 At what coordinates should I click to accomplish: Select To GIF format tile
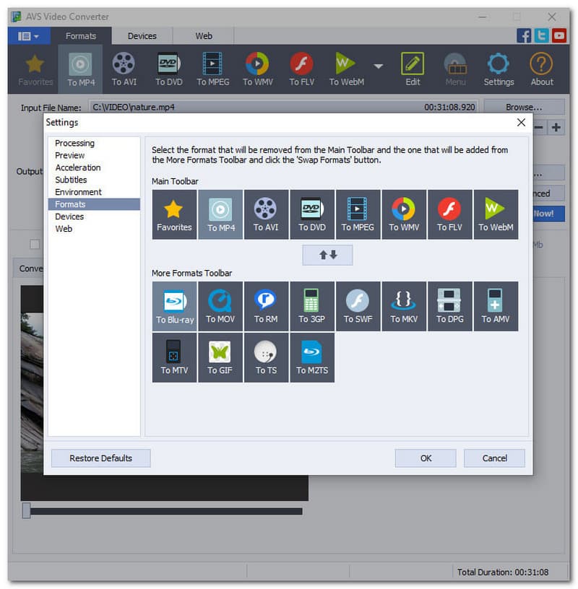click(x=220, y=357)
